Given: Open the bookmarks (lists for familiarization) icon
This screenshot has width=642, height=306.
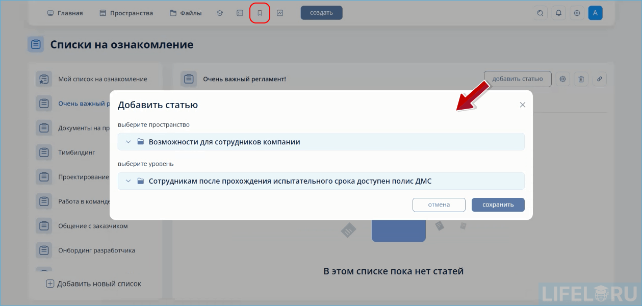Looking at the screenshot, I should pos(260,13).
